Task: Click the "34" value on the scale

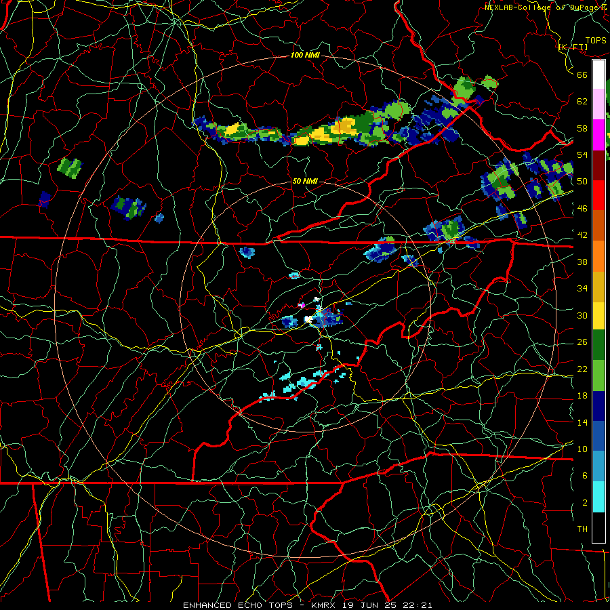Action: point(582,289)
